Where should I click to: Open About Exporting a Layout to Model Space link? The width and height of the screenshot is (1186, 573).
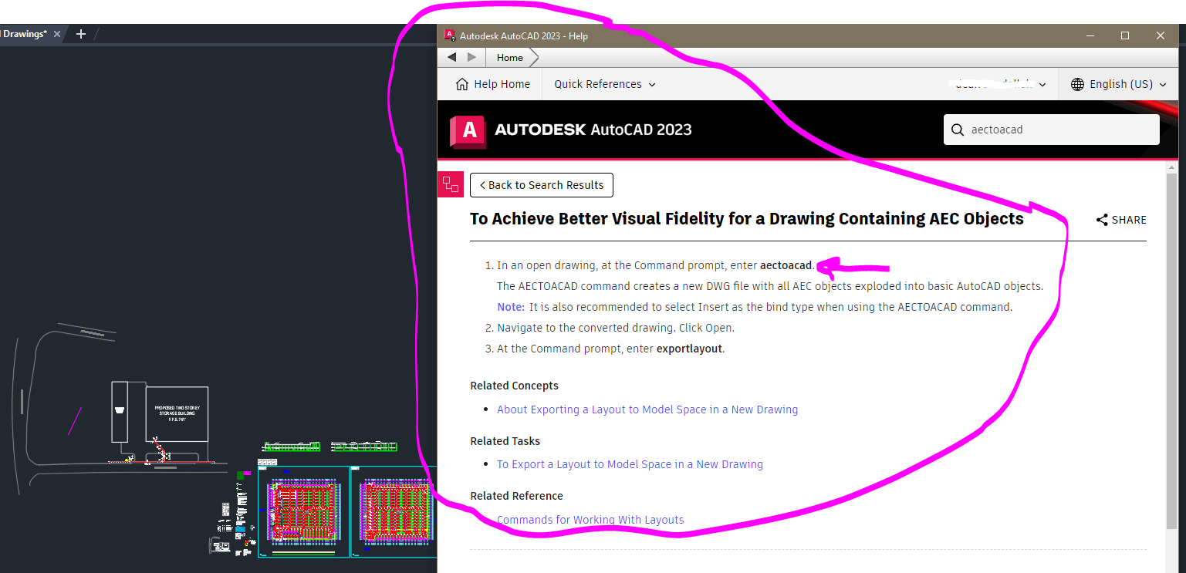[647, 410]
